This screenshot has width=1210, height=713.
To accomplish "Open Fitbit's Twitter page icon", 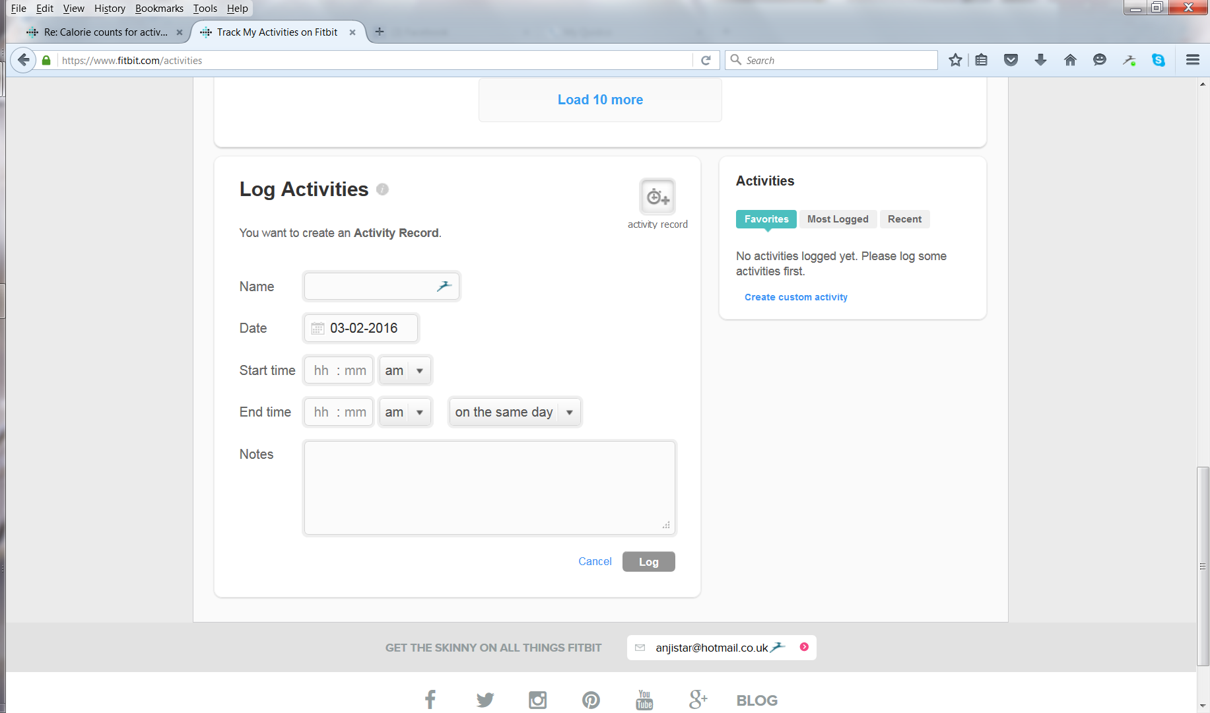I will point(485,699).
